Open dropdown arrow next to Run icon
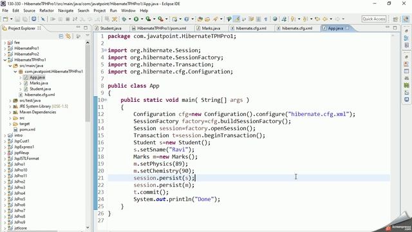Image resolution: width=412 pixels, height=232 pixels. point(142,19)
